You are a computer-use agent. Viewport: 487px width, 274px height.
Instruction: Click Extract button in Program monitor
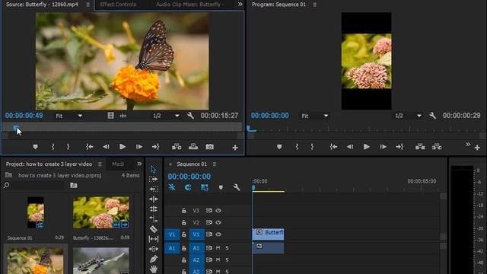coord(437,147)
